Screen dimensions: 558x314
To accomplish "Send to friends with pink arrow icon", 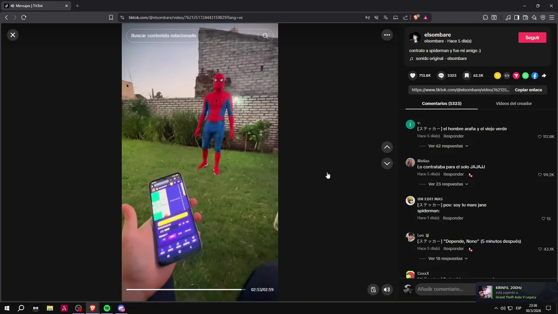I will 516,75.
